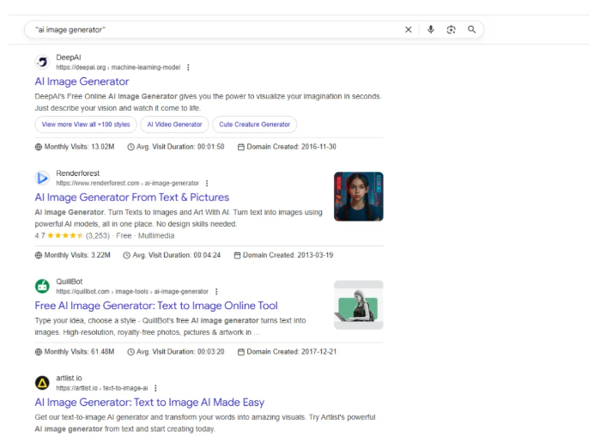Click the Renderforest site favicon
This screenshot has width=612, height=437.
click(x=42, y=179)
